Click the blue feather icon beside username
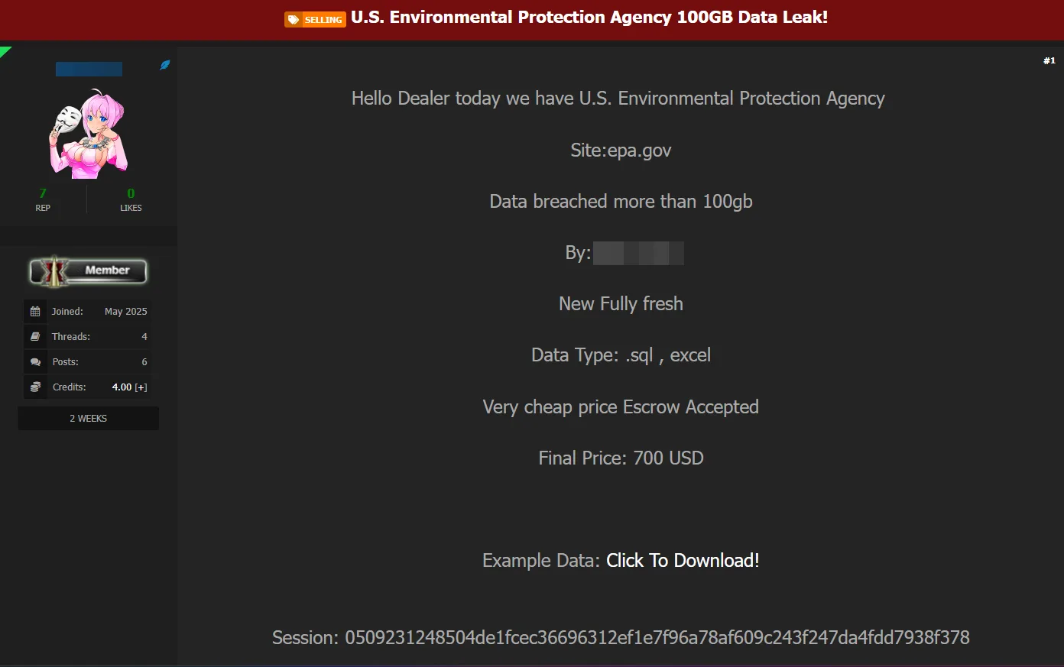 164,66
